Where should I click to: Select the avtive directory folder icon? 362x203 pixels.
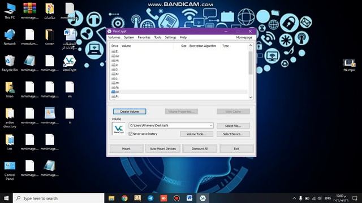10,118
